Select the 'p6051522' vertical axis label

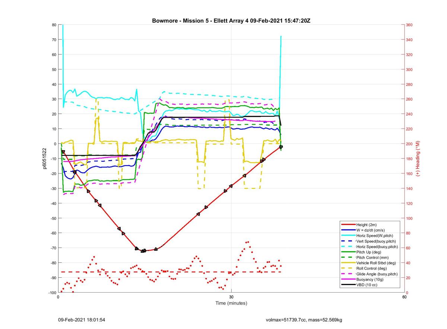click(44, 159)
